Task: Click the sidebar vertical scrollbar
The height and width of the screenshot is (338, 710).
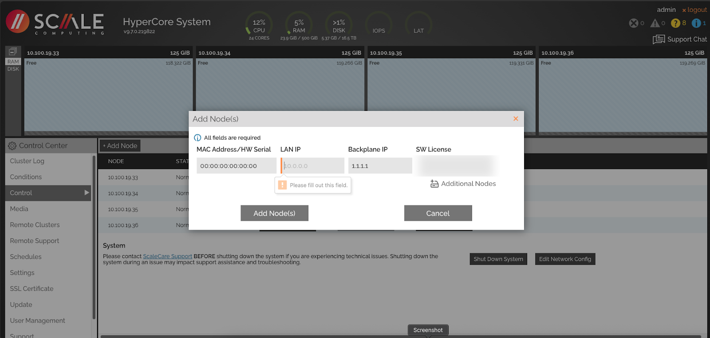Action: [94, 237]
